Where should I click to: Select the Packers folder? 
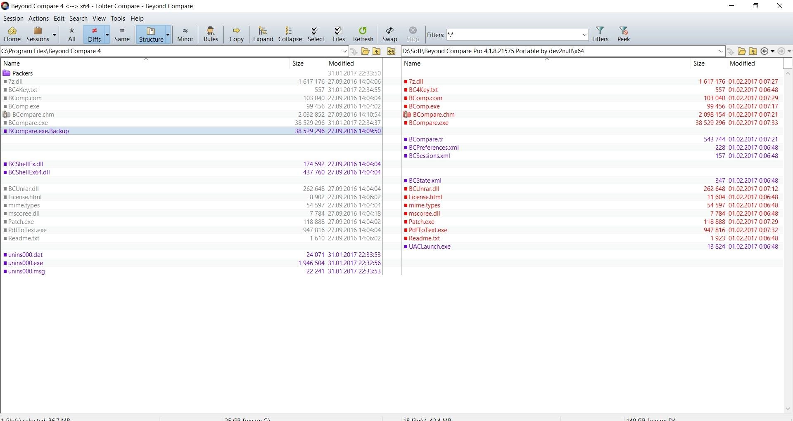192,73
